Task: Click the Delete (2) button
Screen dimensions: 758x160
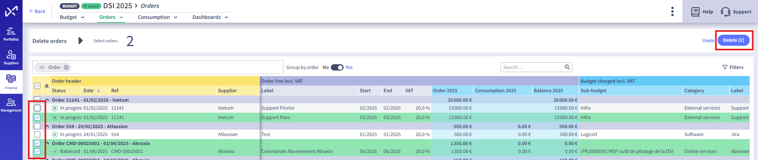Action: (x=733, y=40)
